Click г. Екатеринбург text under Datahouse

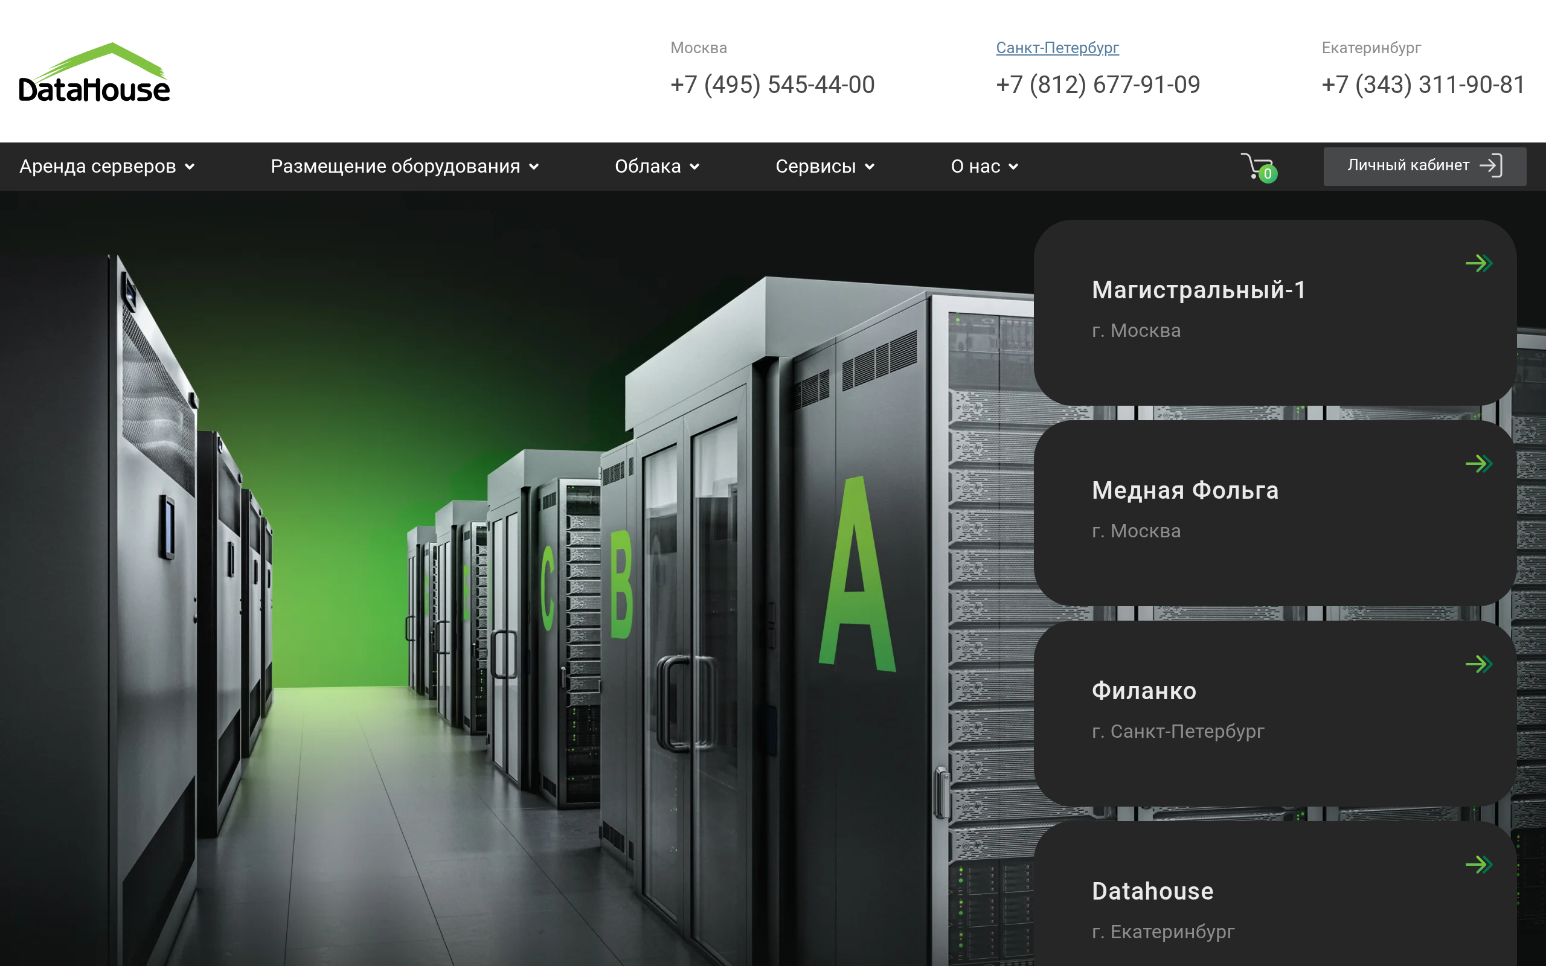[x=1163, y=932]
